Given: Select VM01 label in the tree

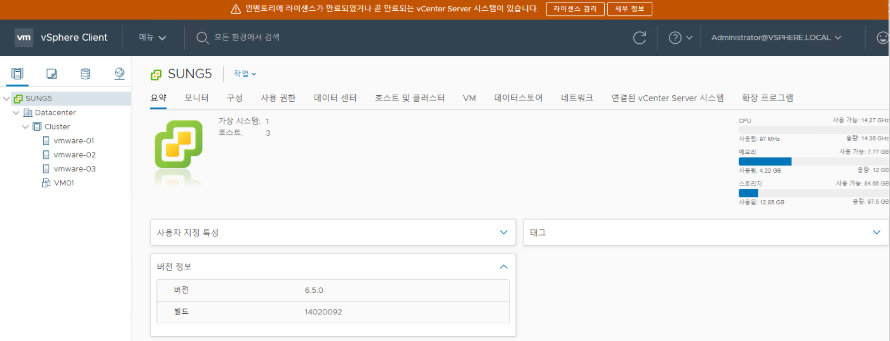Looking at the screenshot, I should [64, 183].
